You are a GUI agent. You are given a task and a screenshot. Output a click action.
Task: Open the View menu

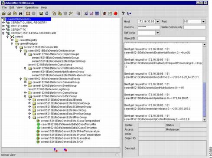(x=20, y=7)
